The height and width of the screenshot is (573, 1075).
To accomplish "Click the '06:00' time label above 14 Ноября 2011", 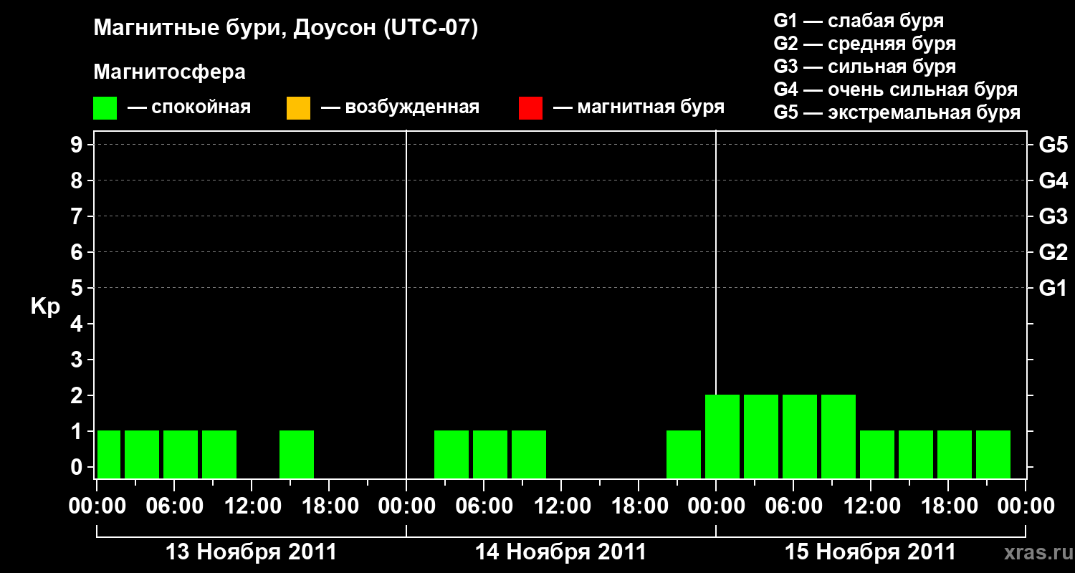I will [484, 506].
